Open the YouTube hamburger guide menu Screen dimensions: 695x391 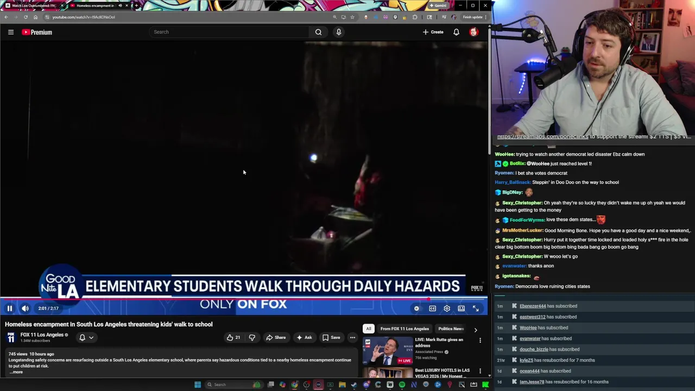[x=10, y=32]
